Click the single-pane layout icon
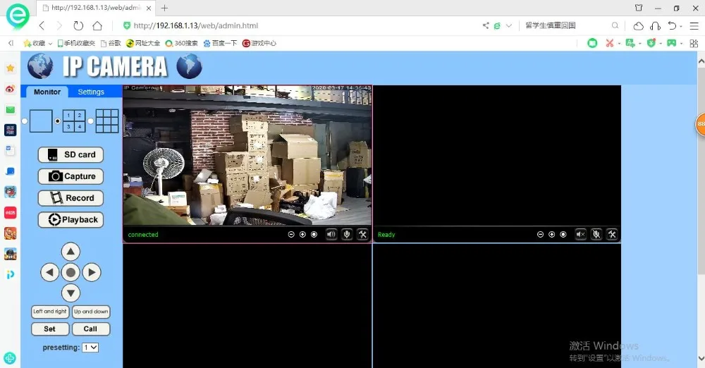This screenshot has height=368, width=705. (x=41, y=121)
